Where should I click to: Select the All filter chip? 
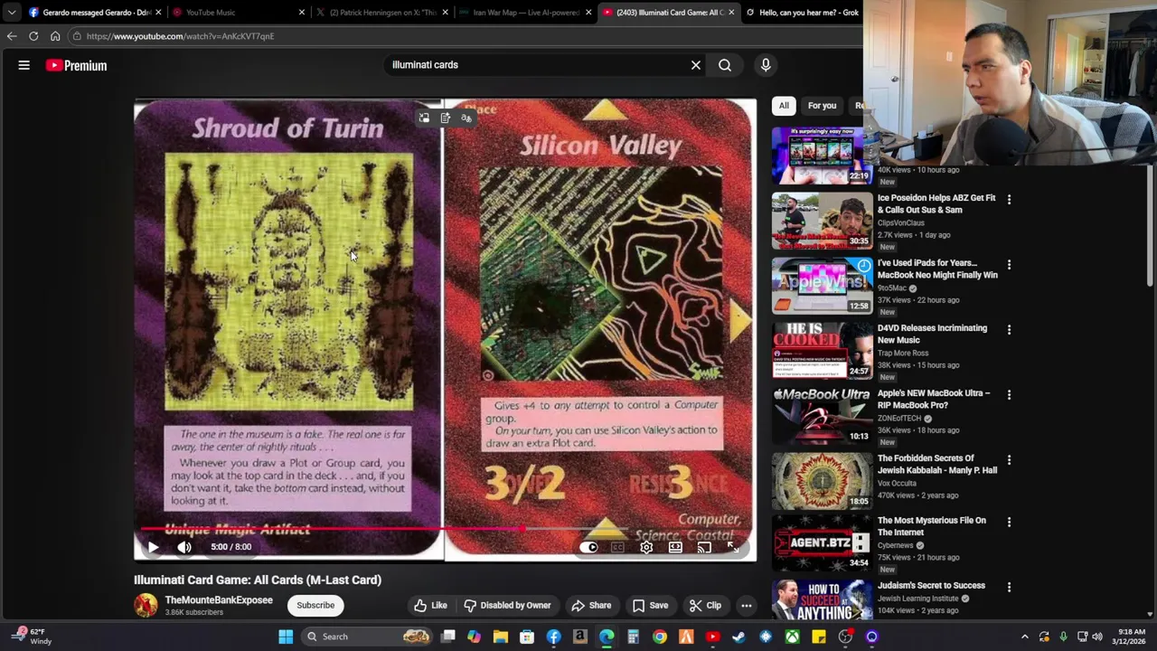tap(784, 106)
